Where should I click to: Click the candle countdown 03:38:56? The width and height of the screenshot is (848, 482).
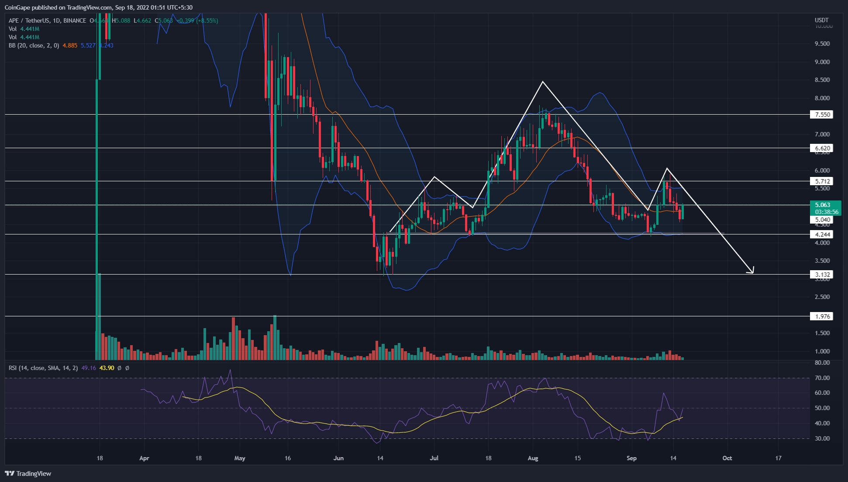[x=827, y=212]
